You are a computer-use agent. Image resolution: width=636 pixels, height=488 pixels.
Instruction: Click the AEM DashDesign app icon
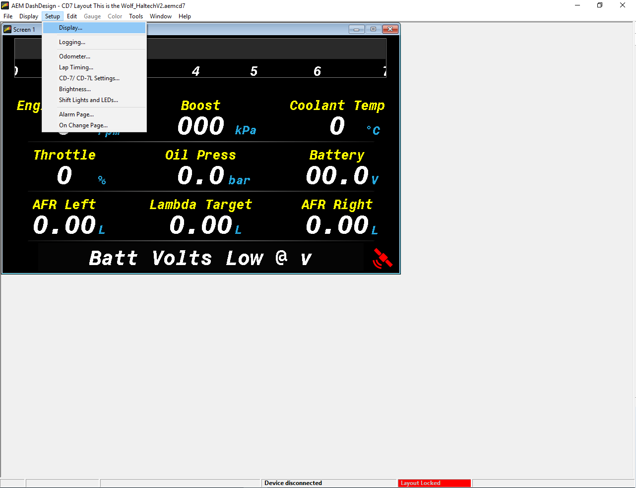(x=5, y=5)
